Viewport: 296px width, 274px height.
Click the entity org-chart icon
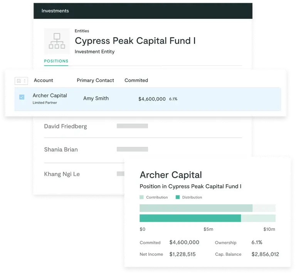tap(57, 41)
